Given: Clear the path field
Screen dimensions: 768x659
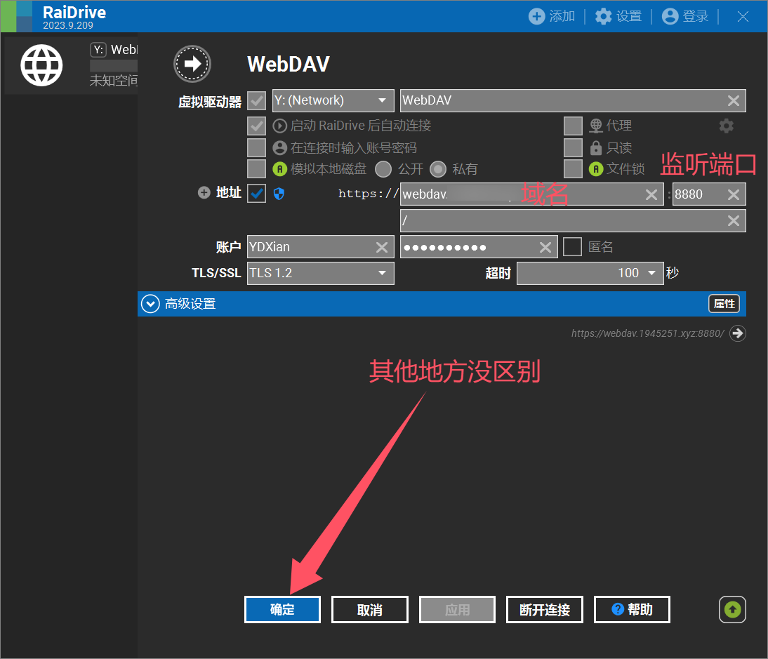Looking at the screenshot, I should [x=733, y=221].
